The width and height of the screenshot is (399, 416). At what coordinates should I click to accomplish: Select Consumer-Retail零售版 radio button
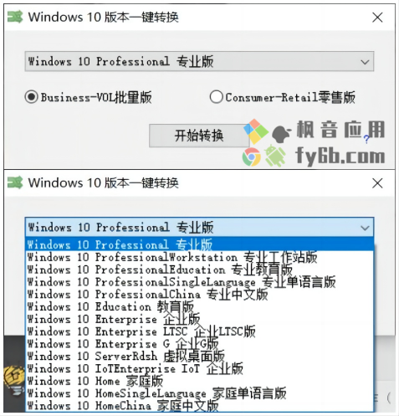click(216, 97)
